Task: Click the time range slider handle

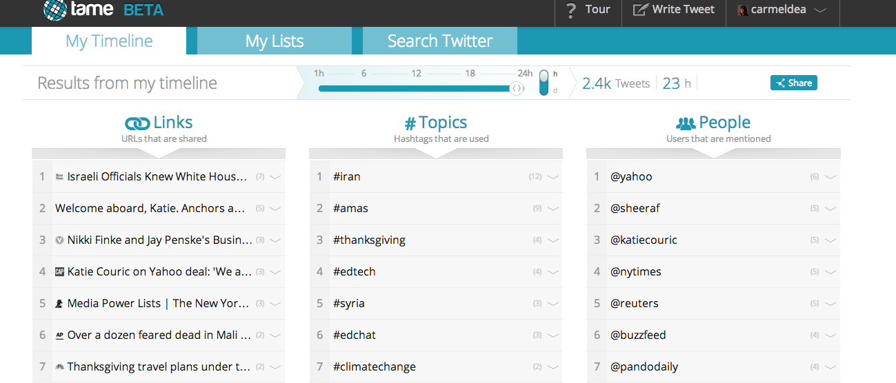Action: pos(517,88)
